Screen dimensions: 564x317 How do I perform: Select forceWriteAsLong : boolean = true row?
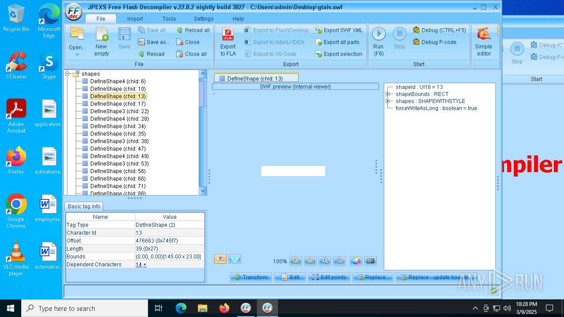(x=436, y=108)
